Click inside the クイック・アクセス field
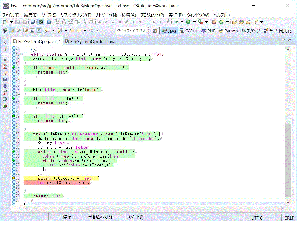297x227 pixels. (x=131, y=31)
